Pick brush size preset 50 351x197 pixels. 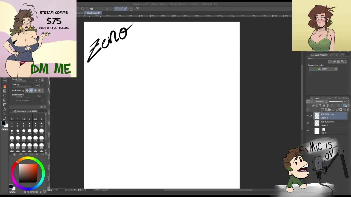pos(18,139)
